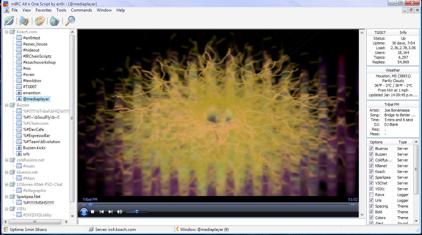Viewport: 422px width, 235px height.
Task: Pause the media player playback
Action: tap(84, 212)
